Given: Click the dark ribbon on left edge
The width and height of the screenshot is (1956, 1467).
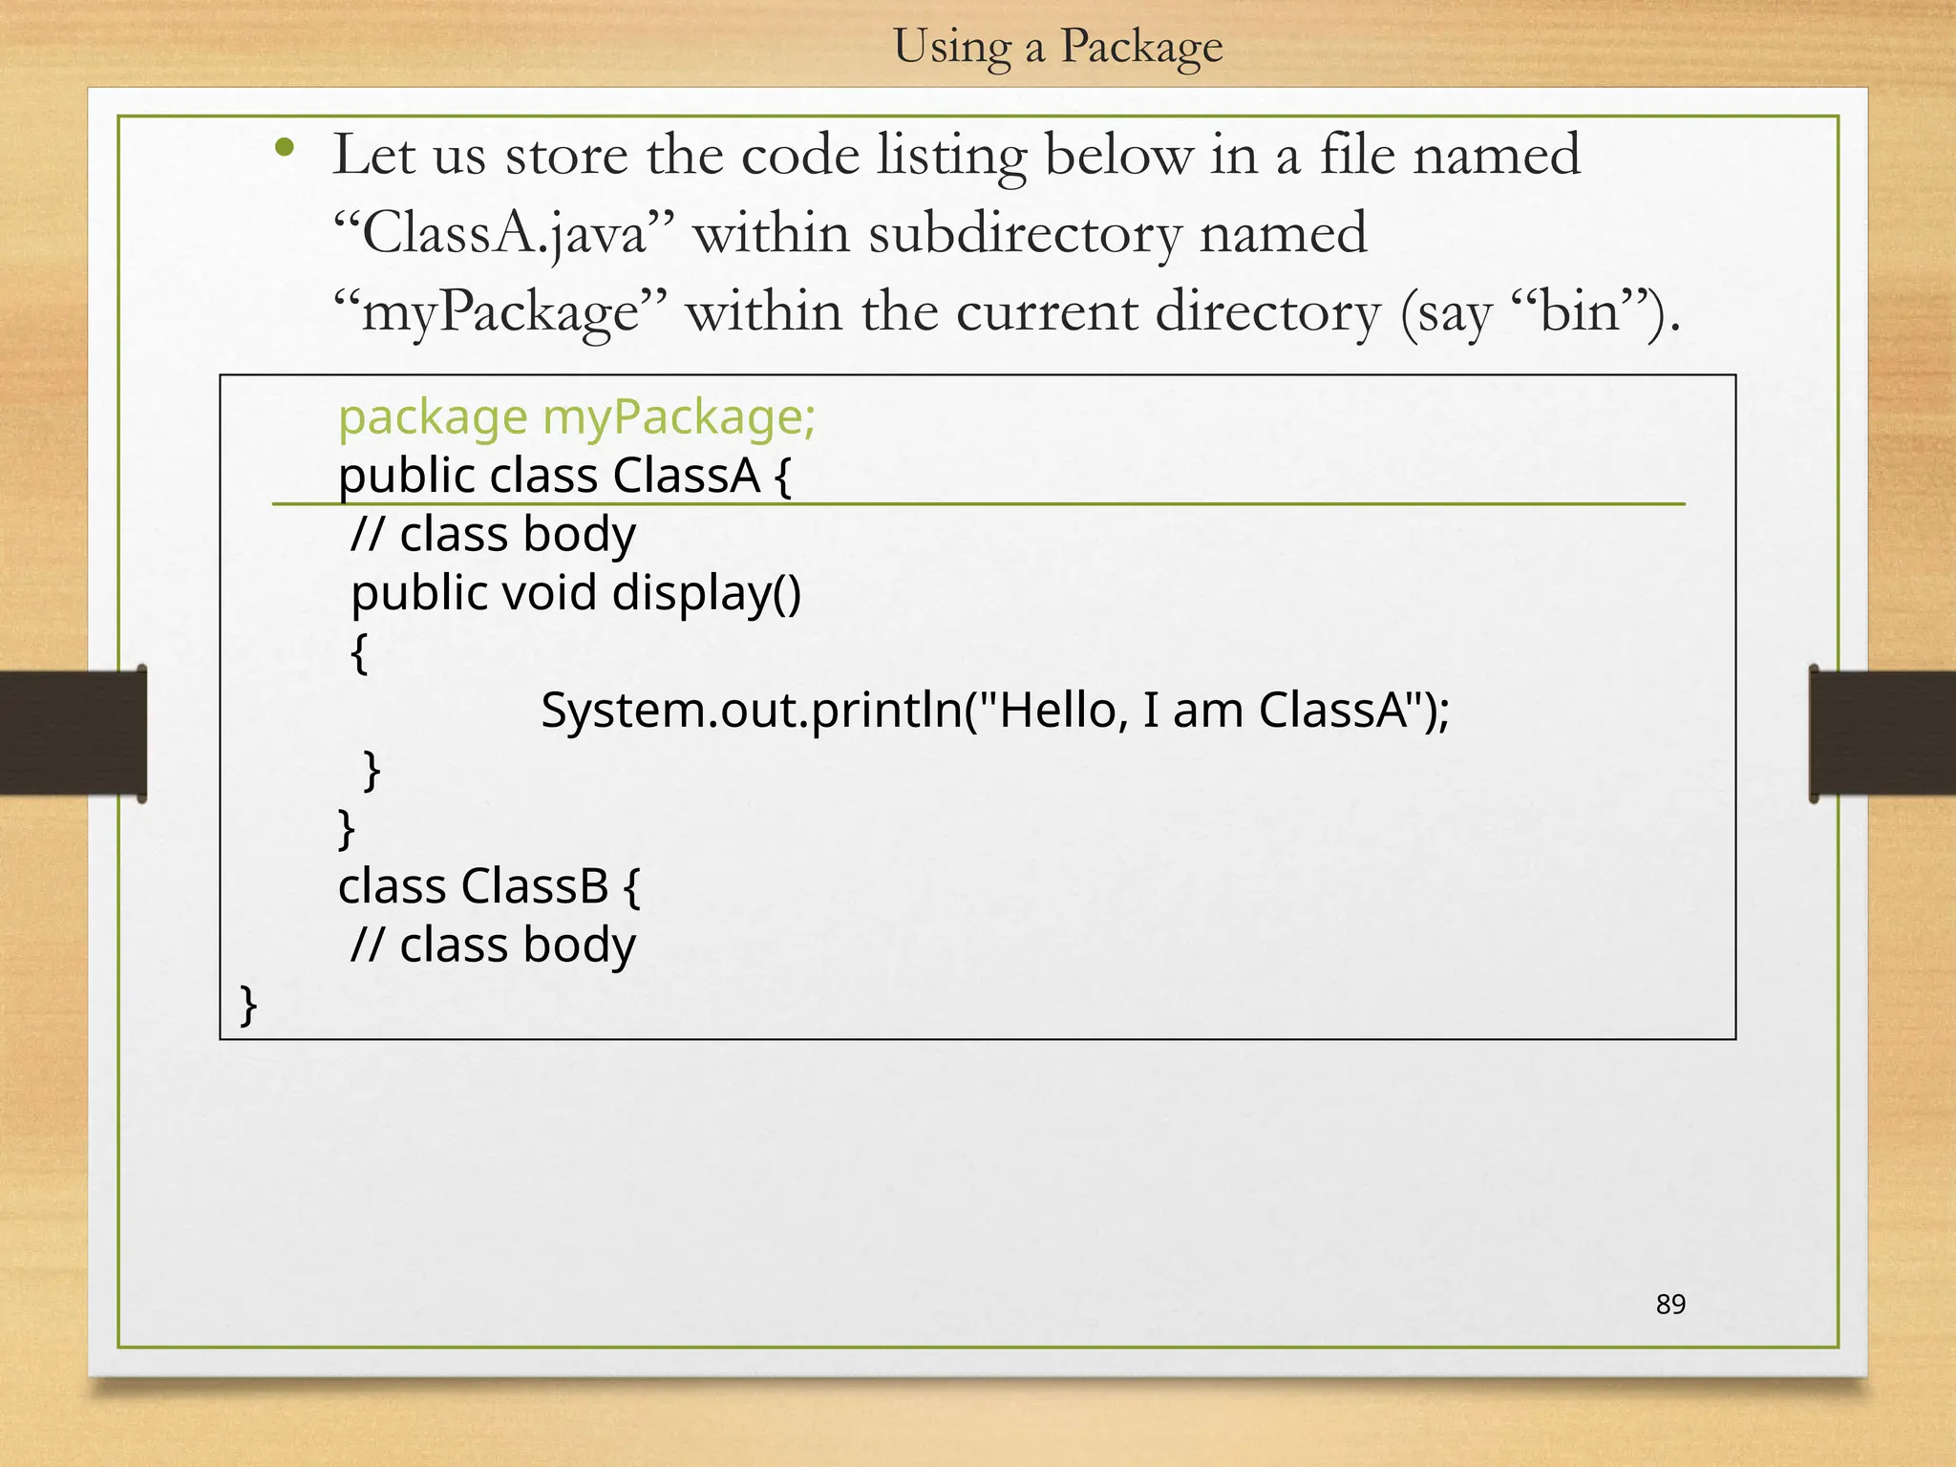Looking at the screenshot, I should [73, 733].
